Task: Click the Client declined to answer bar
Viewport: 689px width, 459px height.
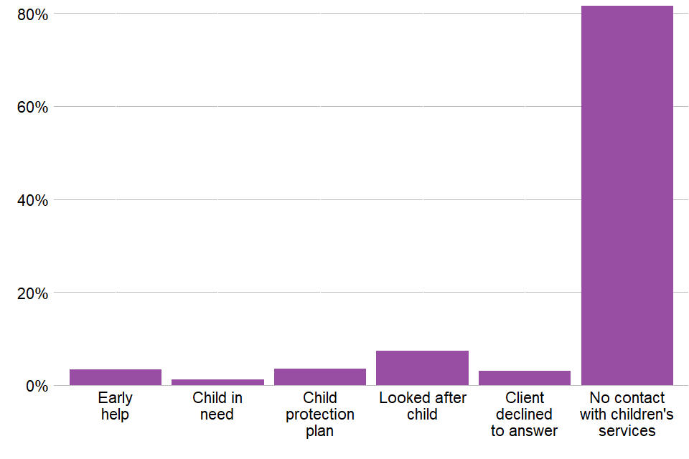Action: [x=525, y=378]
